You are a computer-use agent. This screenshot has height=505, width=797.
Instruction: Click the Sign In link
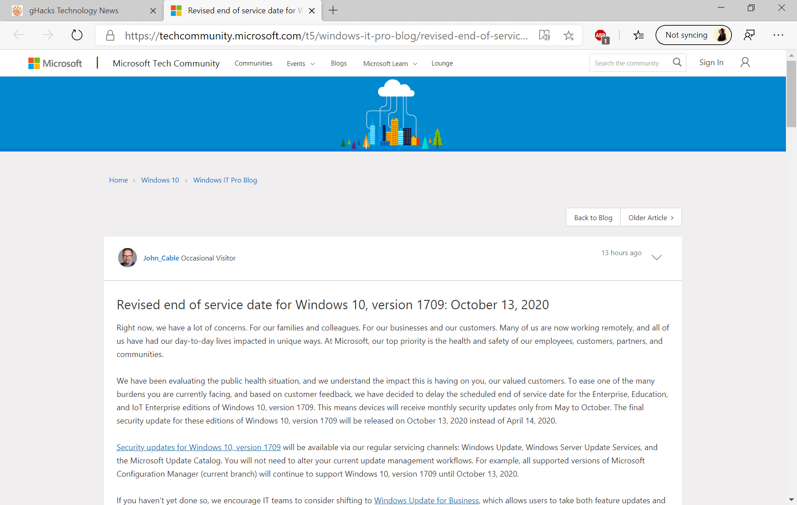pos(711,62)
